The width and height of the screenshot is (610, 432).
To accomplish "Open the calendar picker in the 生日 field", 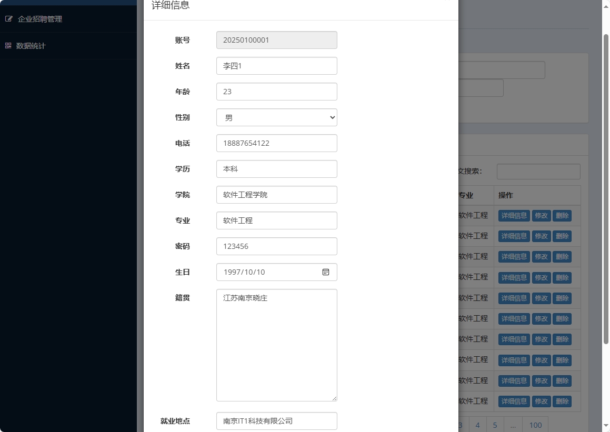I will click(326, 272).
